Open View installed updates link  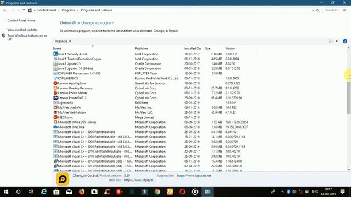pyautogui.click(x=22, y=30)
